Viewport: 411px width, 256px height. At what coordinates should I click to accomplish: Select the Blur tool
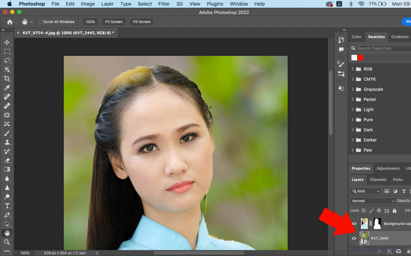pos(7,179)
